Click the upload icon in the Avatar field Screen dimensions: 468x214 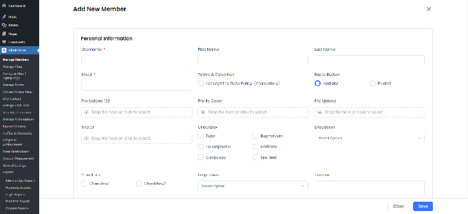[x=86, y=139]
